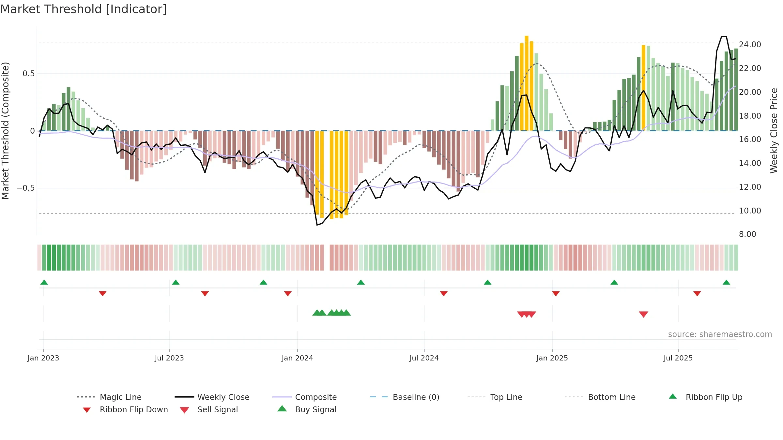Click the Ribbon Flip Down marker just after Jan 2025
The width and height of the screenshot is (783, 440).
tap(556, 294)
